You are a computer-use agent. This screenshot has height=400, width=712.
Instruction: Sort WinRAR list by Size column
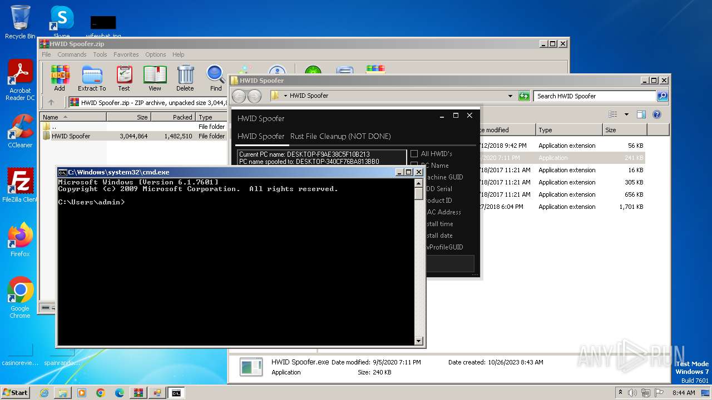[x=128, y=117]
